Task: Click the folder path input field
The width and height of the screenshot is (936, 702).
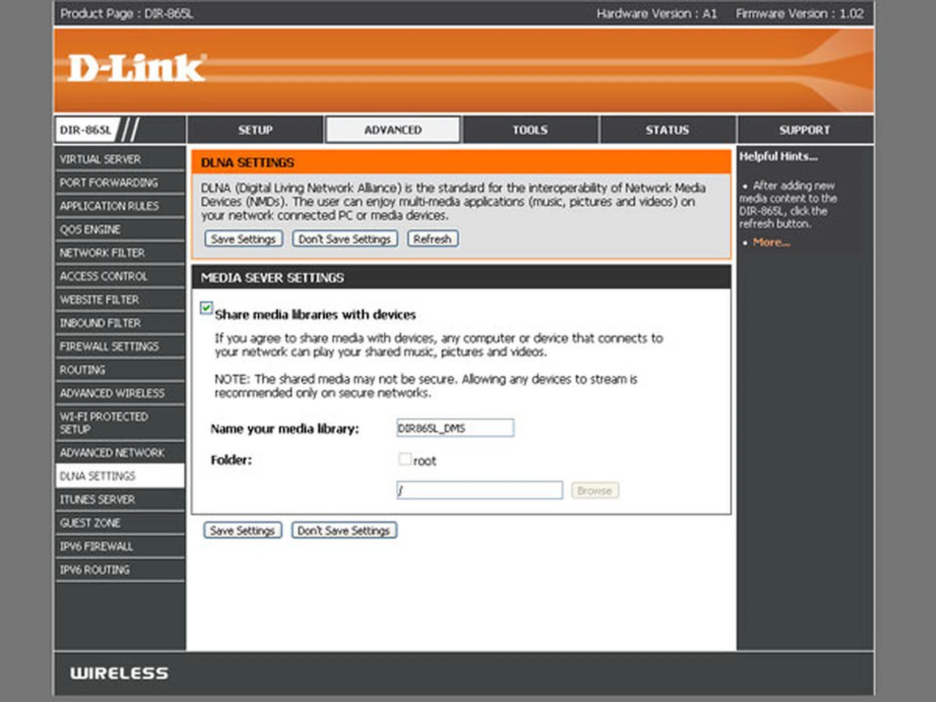Action: click(x=479, y=490)
